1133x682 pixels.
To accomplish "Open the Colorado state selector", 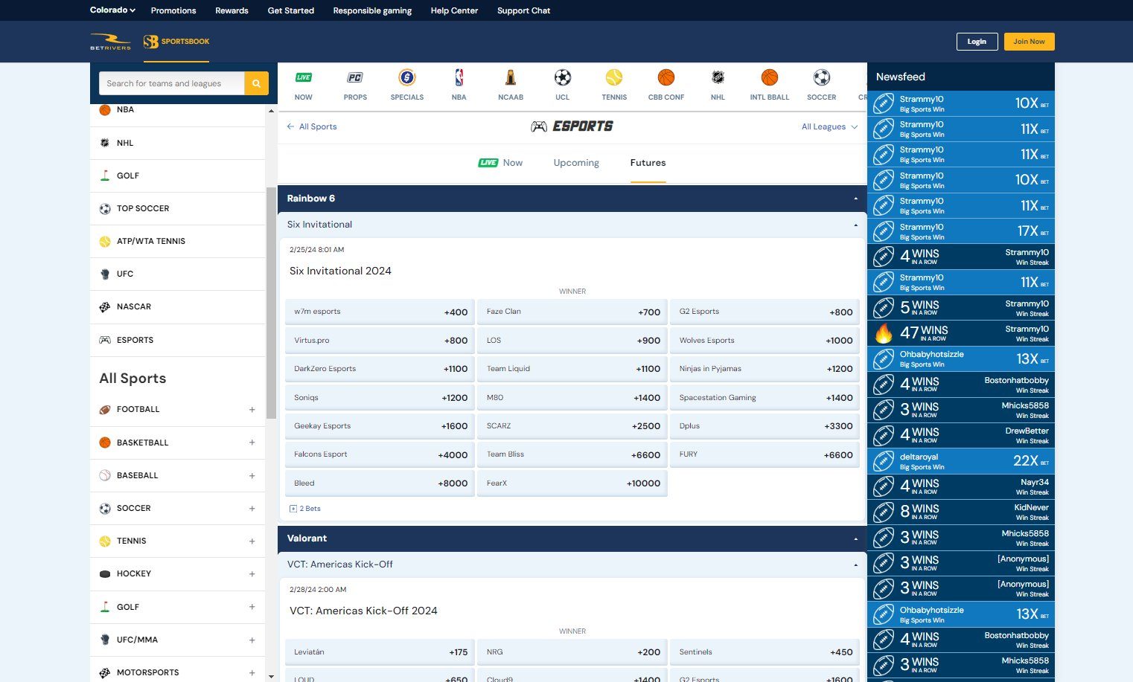I will [x=112, y=10].
